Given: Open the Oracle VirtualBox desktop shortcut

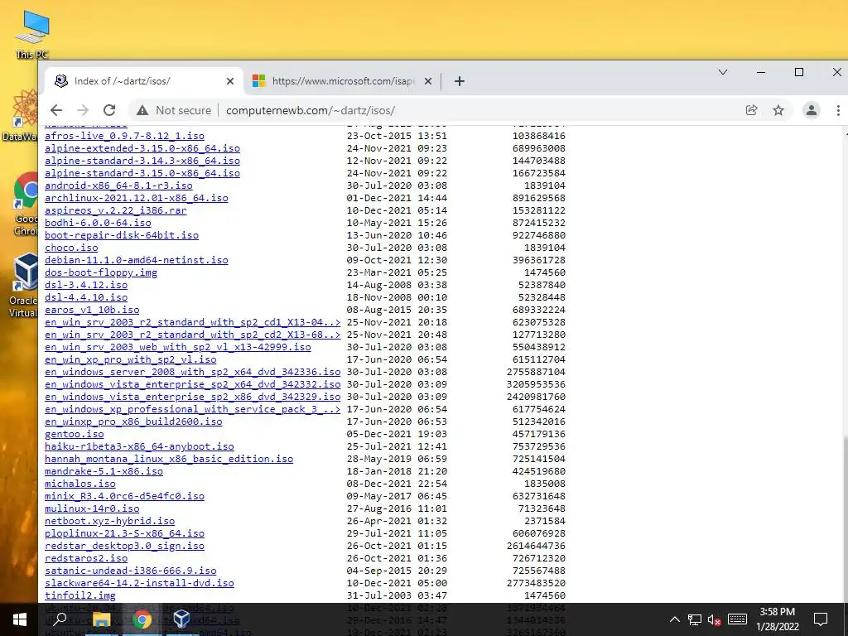Looking at the screenshot, I should [24, 286].
